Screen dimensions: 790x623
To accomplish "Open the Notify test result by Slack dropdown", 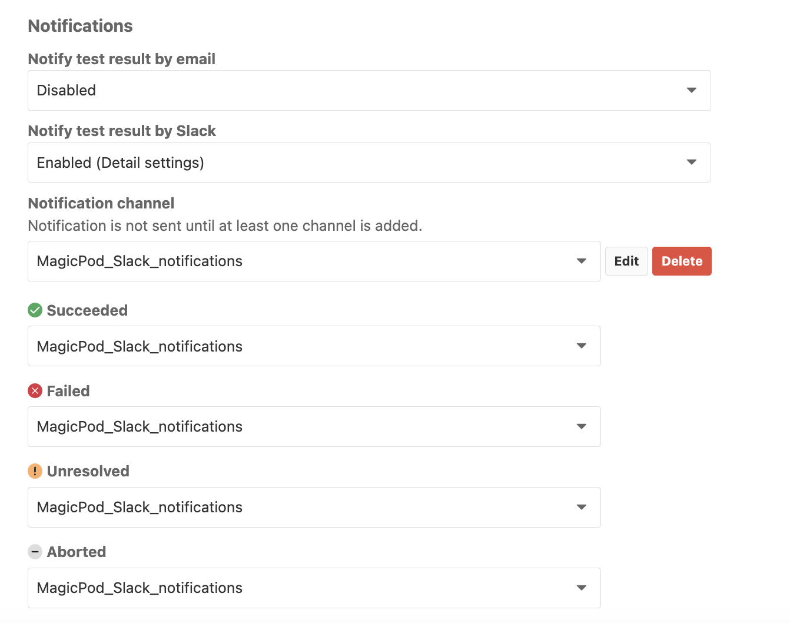I will (x=369, y=163).
